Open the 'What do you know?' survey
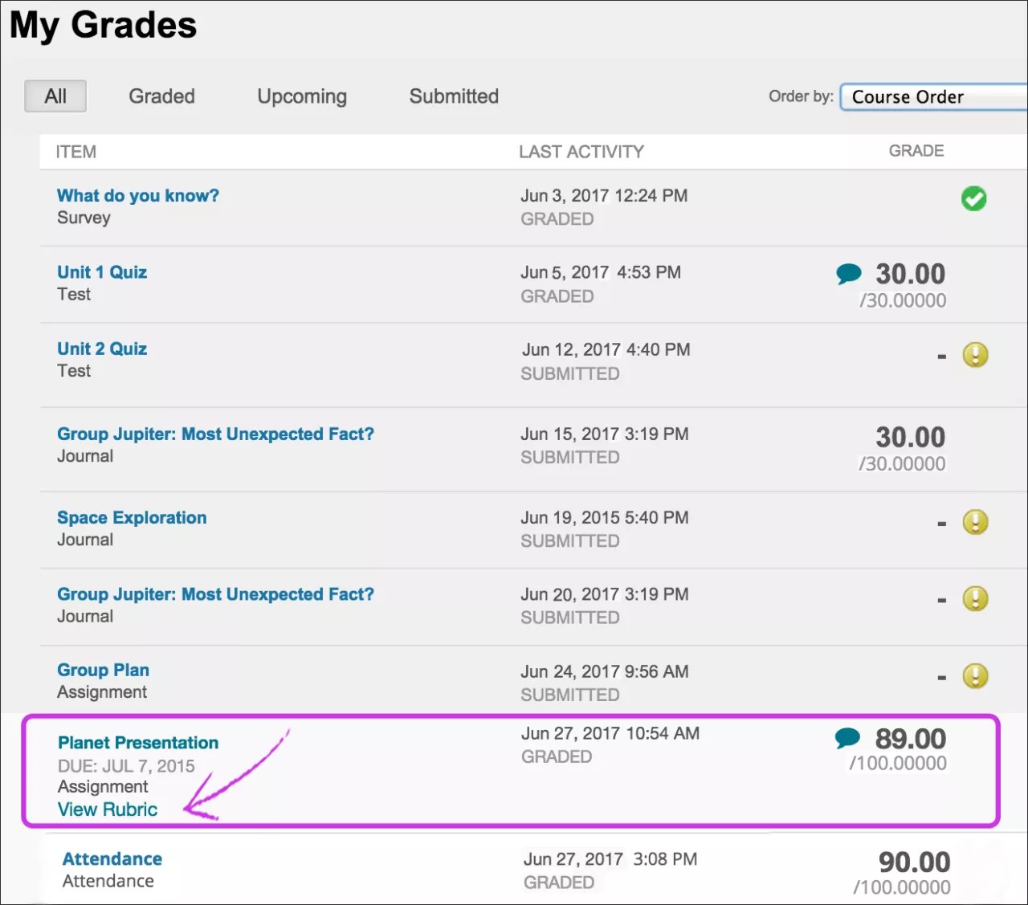 click(x=137, y=195)
